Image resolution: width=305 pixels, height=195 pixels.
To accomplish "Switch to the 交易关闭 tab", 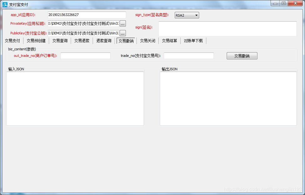I will click(147, 41).
